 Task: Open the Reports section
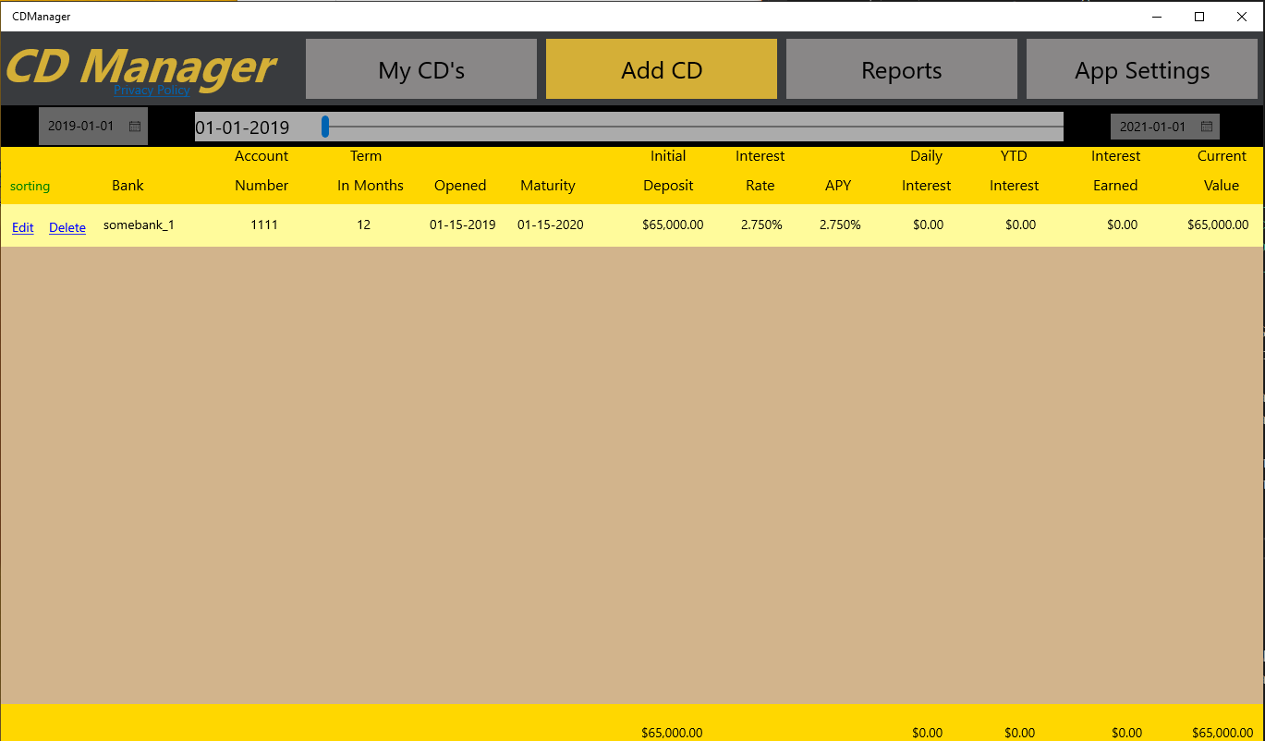[x=901, y=68]
